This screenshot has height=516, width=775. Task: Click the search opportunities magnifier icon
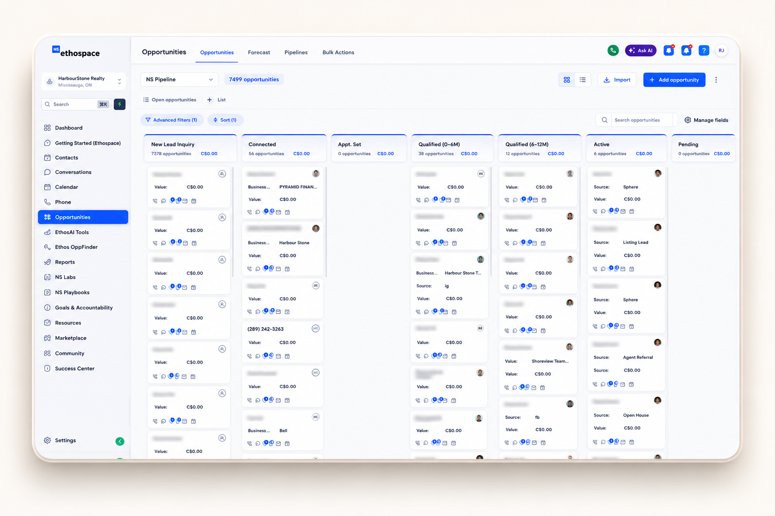tap(604, 120)
